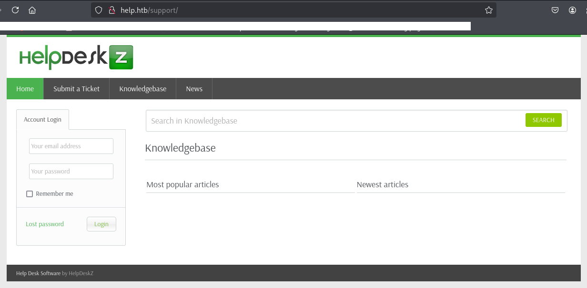Open the Save to Pocket icon
This screenshot has height=288, width=587.
pos(555,10)
